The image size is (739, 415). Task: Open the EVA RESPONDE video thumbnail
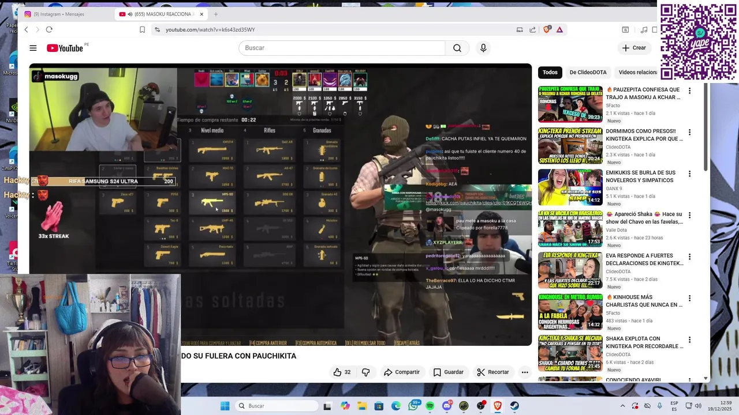tap(570, 270)
